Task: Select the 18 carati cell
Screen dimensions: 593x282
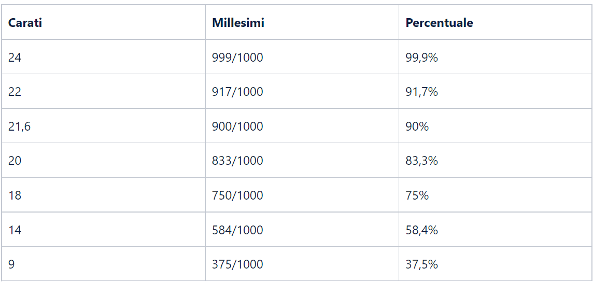Action: coord(15,195)
